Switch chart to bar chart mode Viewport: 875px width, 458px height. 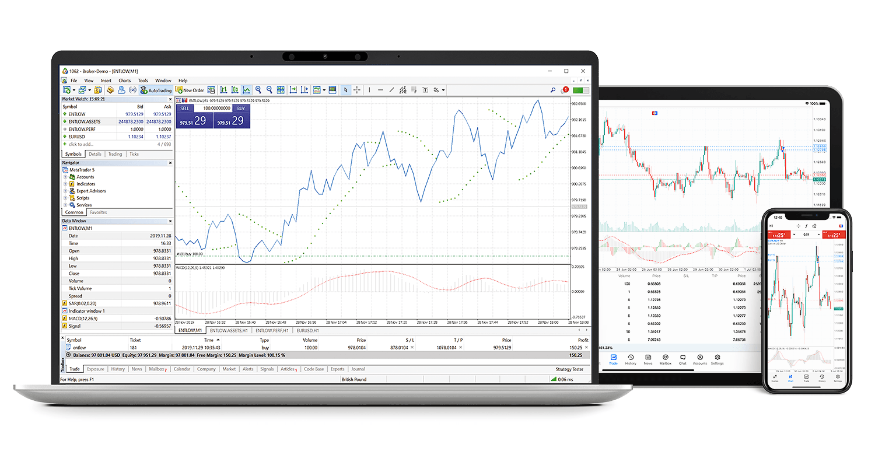(223, 90)
